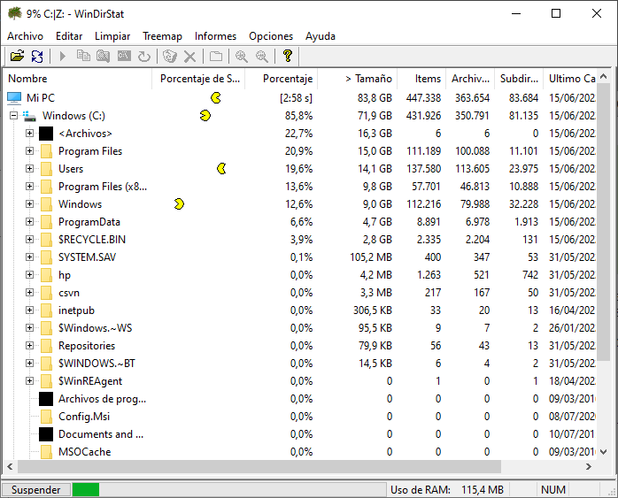Expand the Program Files (x8... node

[29, 187]
